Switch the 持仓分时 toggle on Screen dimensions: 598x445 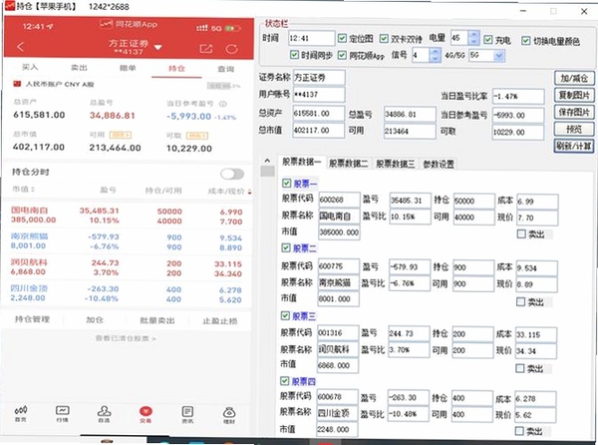(232, 174)
